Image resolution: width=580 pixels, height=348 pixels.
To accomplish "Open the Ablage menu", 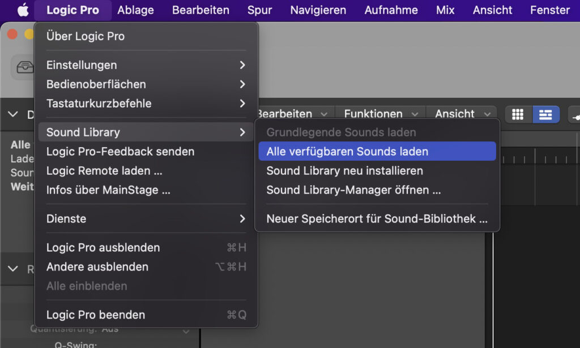I will (135, 10).
